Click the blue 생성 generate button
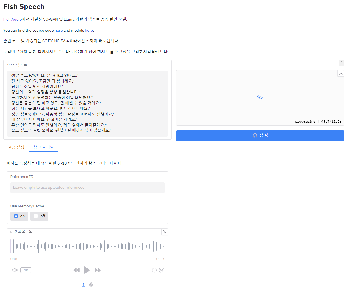The width and height of the screenshot is (347, 290). [x=260, y=135]
